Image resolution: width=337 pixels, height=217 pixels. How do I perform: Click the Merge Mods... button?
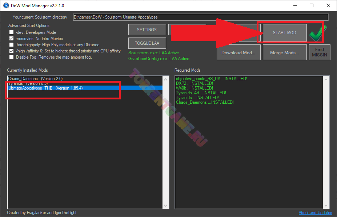coord(284,53)
